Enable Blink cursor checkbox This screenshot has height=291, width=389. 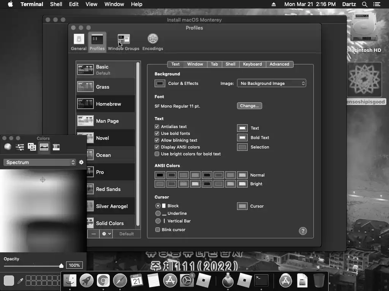point(158,230)
